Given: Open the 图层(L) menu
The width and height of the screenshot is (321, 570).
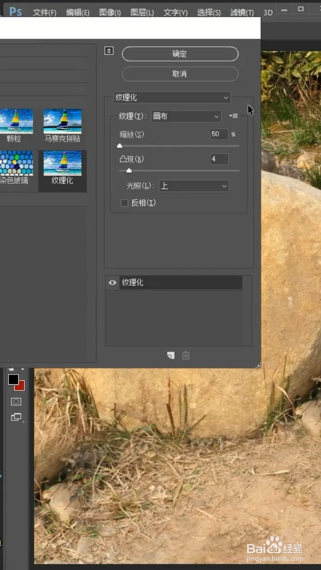Looking at the screenshot, I should pos(142,12).
